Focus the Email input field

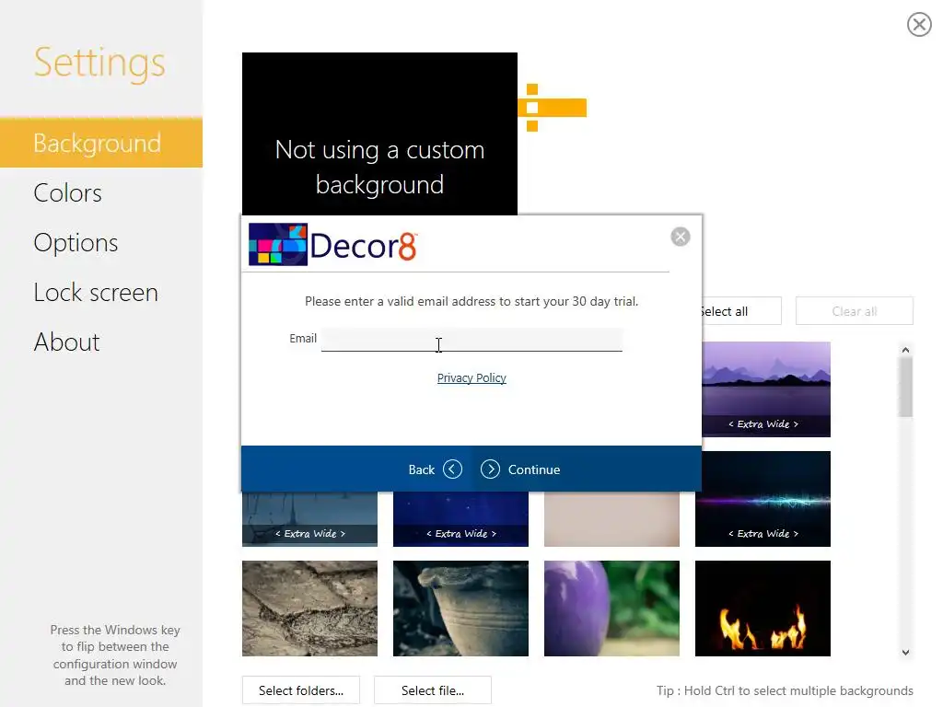(471, 340)
